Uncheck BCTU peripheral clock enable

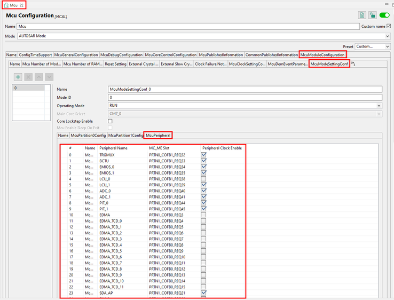[203, 161]
